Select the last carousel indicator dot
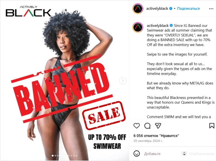 point(76,156)
